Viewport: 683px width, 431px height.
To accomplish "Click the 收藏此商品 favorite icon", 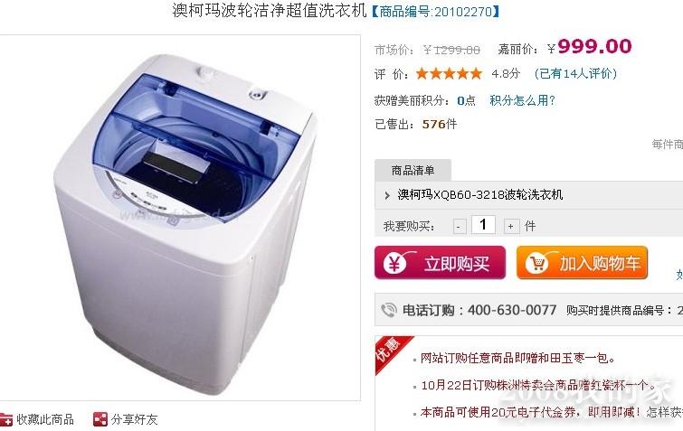I will [x=6, y=419].
